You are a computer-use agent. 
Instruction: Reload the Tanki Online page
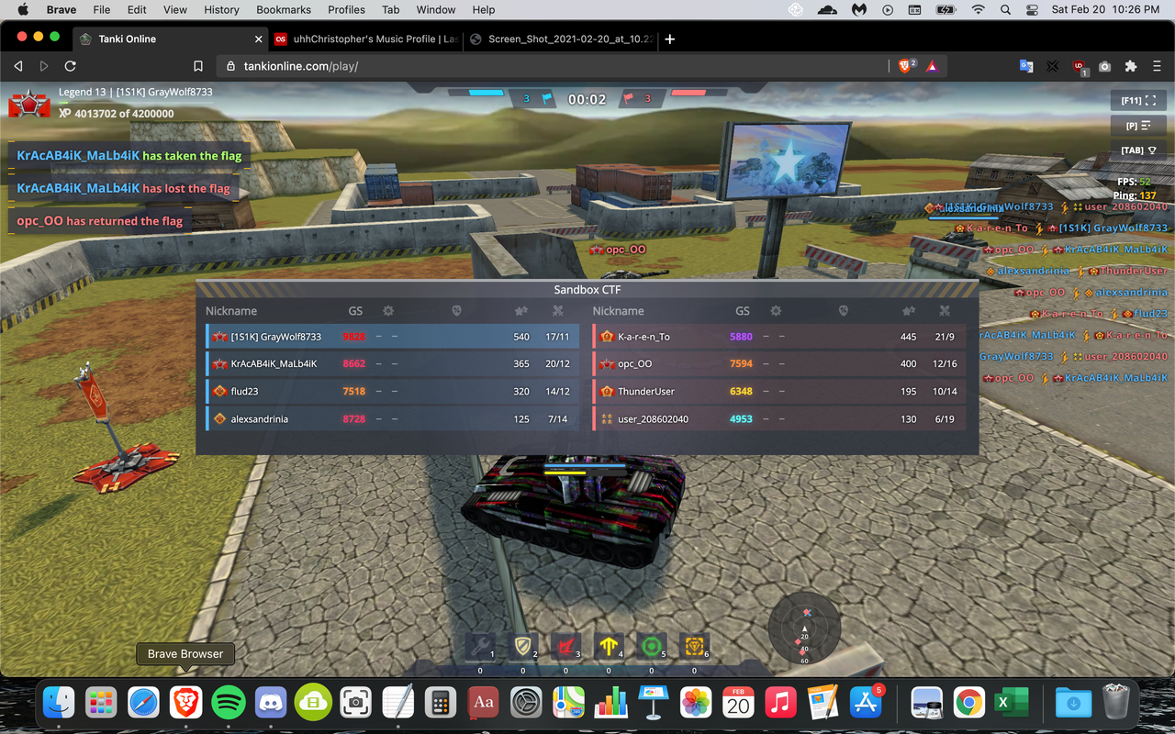(70, 66)
